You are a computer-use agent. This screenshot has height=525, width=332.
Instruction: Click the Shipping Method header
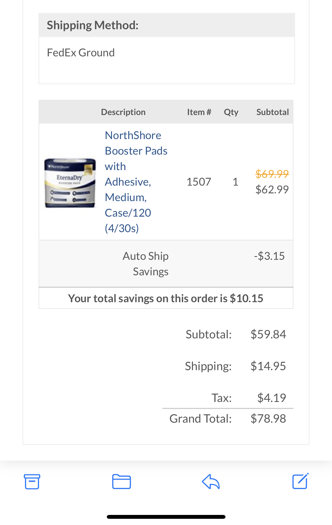[x=93, y=25]
